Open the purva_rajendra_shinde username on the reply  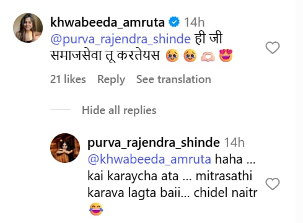pos(154,142)
